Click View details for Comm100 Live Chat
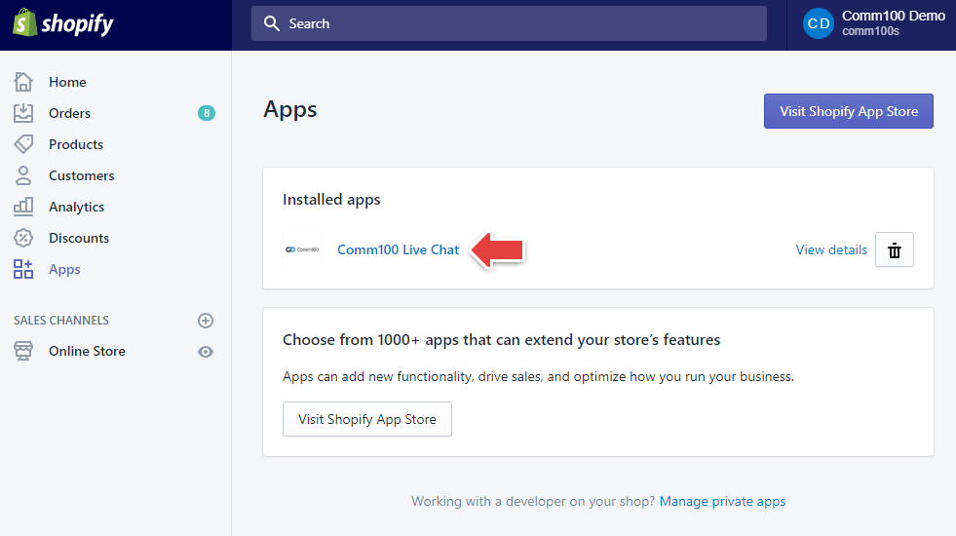Screen dimensions: 956x536 (x=831, y=249)
